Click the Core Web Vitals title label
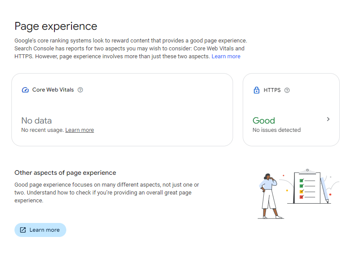352x258 pixels. click(53, 90)
